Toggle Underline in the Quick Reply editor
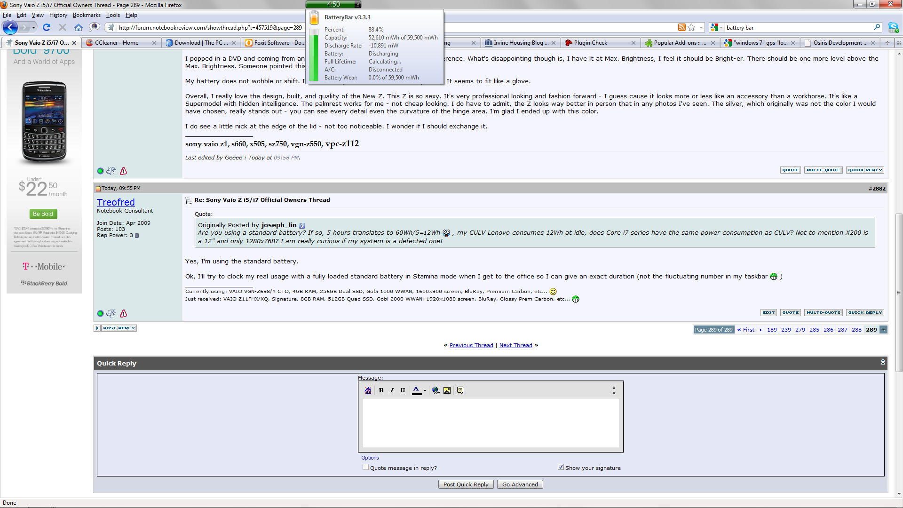 [x=403, y=390]
